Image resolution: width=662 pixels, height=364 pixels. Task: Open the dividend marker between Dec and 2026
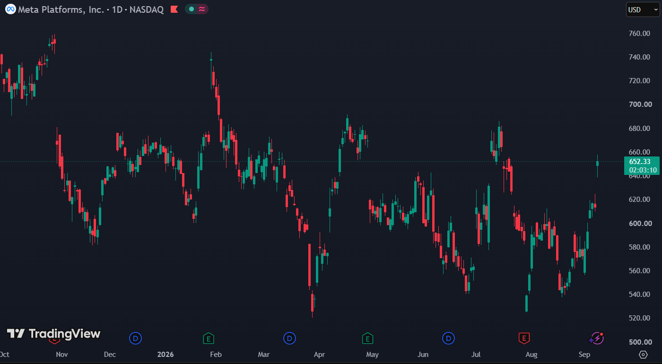tap(136, 338)
